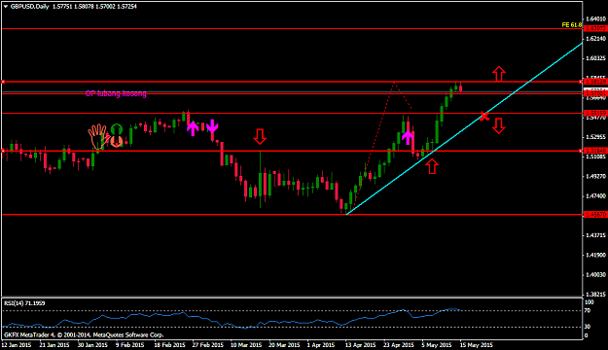Viewport: 608px width, 350px height.
Task: Click the 12 Jan 2015 date label
Action: click(17, 344)
